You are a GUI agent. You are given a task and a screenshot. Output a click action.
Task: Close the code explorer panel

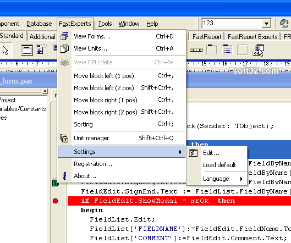tap(45, 91)
